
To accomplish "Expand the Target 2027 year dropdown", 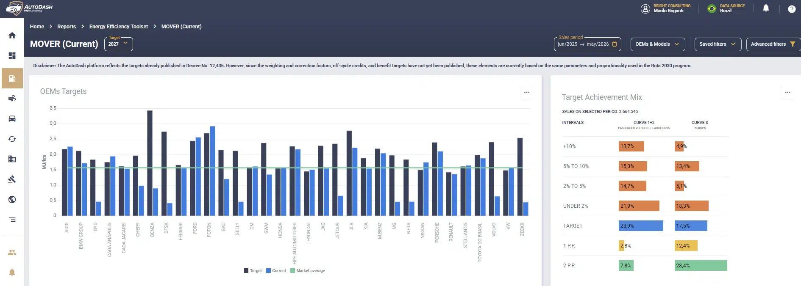I will [x=119, y=44].
